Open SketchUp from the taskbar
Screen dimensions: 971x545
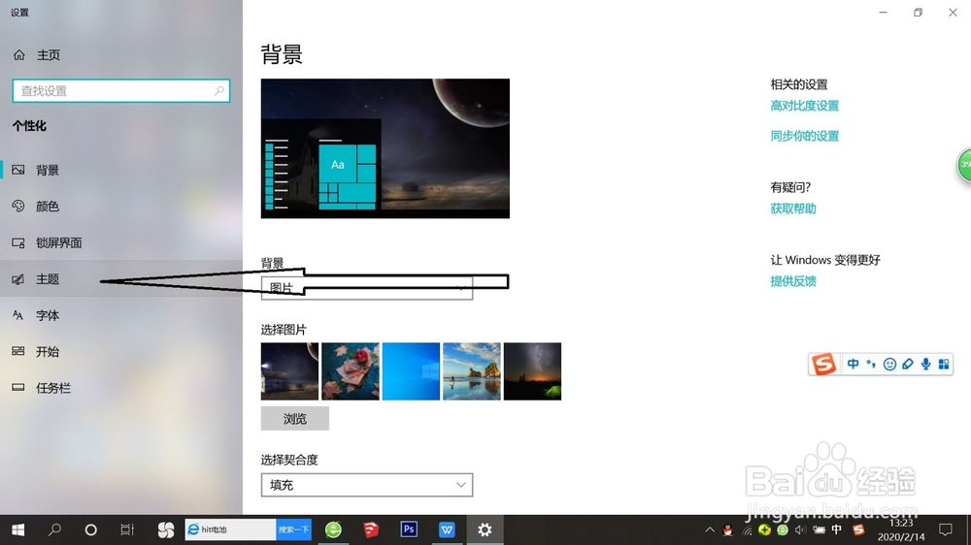[x=371, y=529]
